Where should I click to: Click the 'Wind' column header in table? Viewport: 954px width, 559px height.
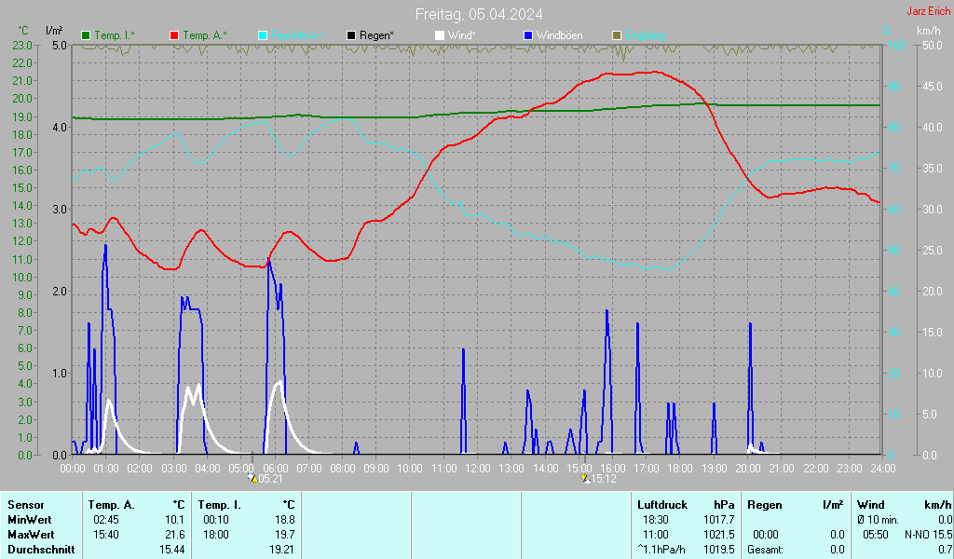point(871,505)
